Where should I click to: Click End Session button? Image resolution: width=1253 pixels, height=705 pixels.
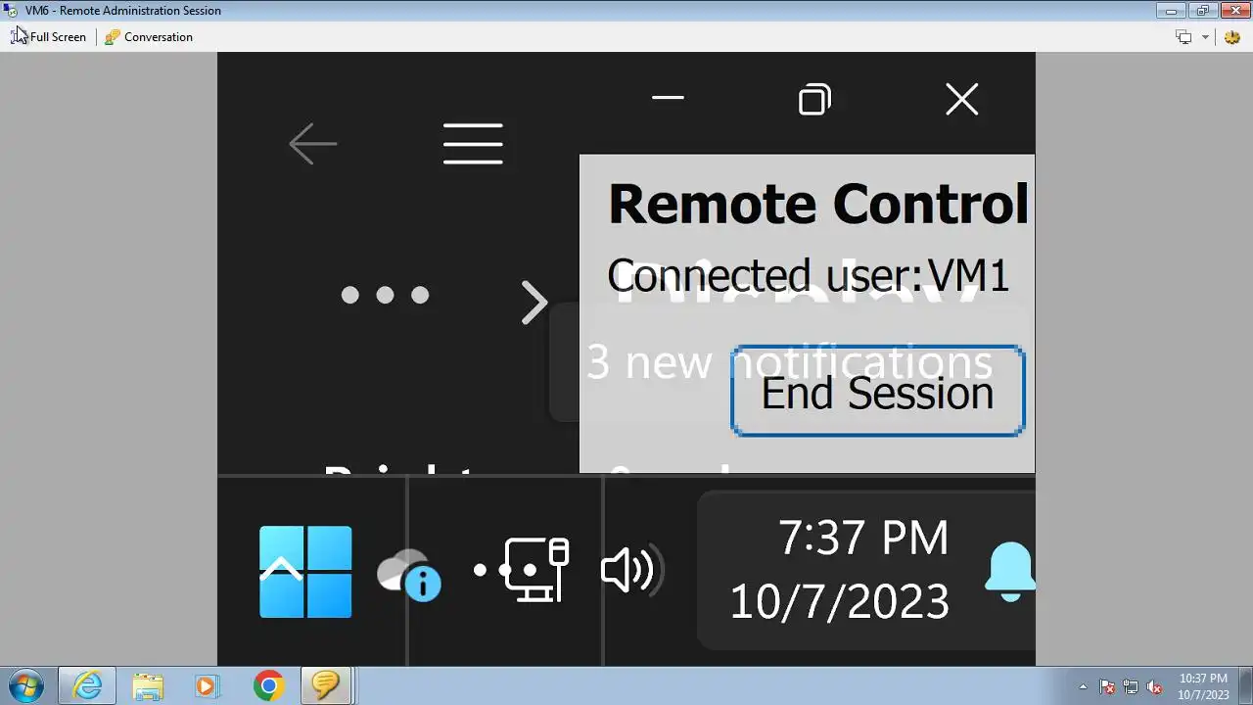[877, 392]
